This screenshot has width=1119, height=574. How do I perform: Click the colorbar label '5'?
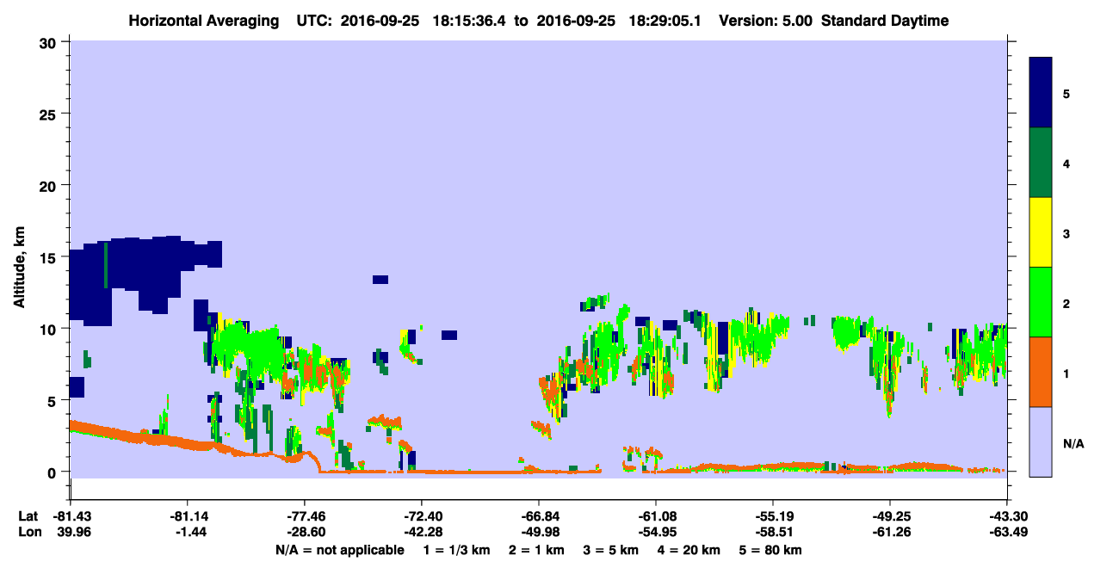click(x=1066, y=93)
